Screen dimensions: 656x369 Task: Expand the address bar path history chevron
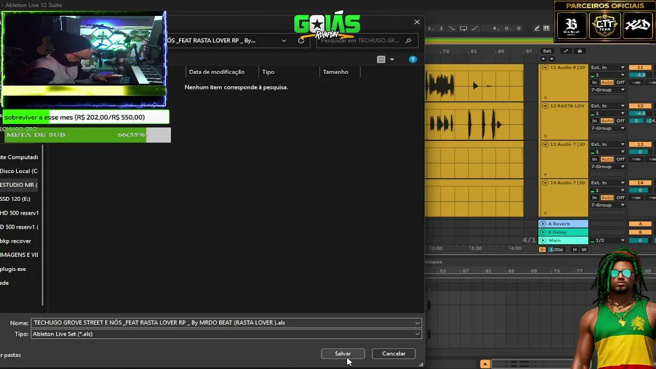click(284, 40)
